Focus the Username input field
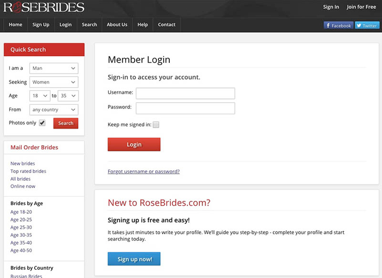 point(185,94)
